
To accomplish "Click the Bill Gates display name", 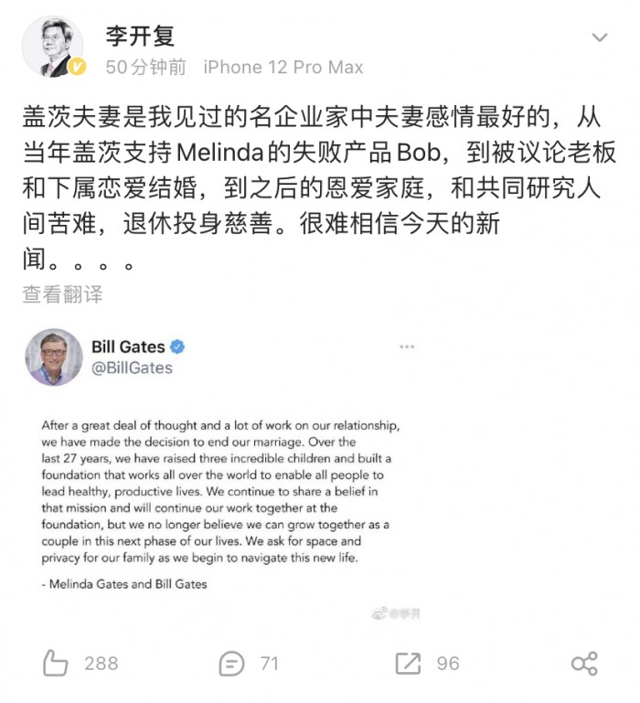I will click(x=128, y=346).
